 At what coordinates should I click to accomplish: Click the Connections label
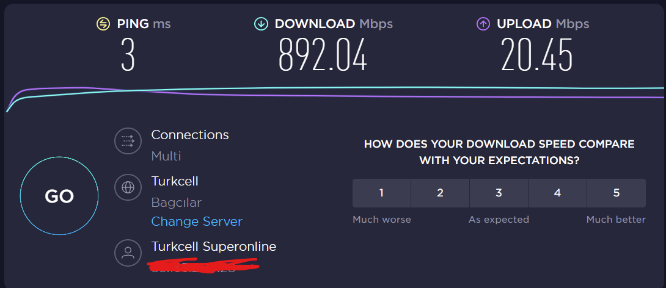(x=190, y=135)
